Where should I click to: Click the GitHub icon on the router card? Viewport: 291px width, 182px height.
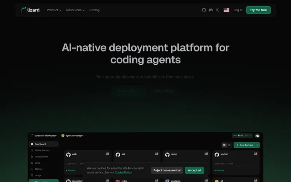click(167, 155)
